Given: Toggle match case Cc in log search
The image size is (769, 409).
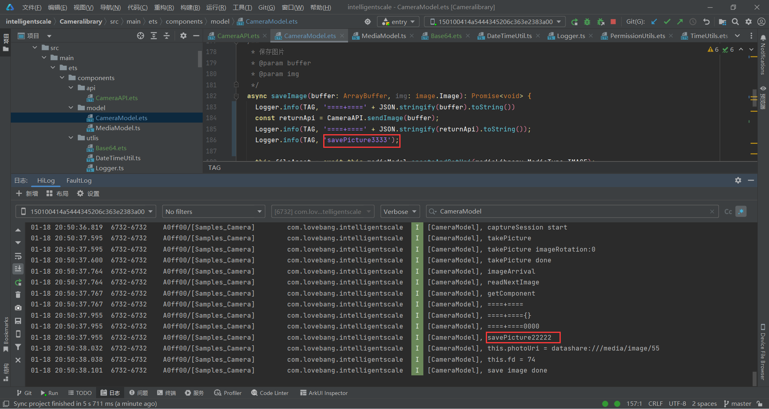Looking at the screenshot, I should coord(728,212).
